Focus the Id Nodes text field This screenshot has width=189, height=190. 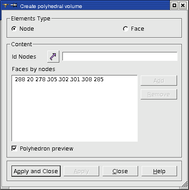(x=120, y=56)
